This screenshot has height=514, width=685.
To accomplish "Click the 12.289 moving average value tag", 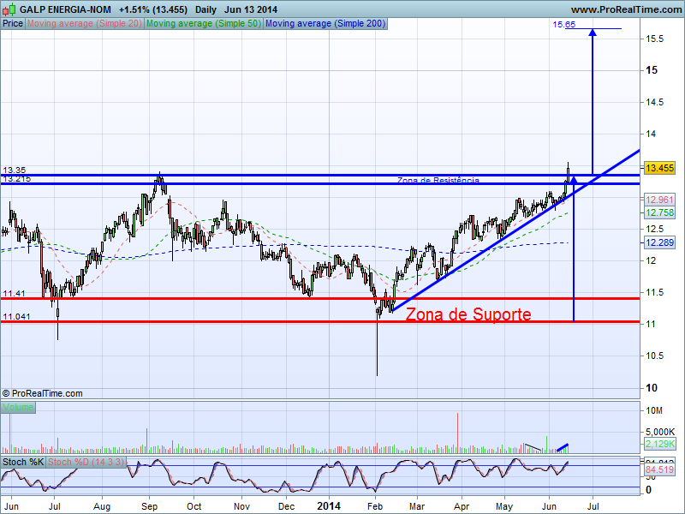I will coord(659,242).
